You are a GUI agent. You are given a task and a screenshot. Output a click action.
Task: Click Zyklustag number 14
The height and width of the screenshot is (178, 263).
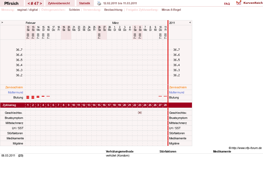click(94, 105)
